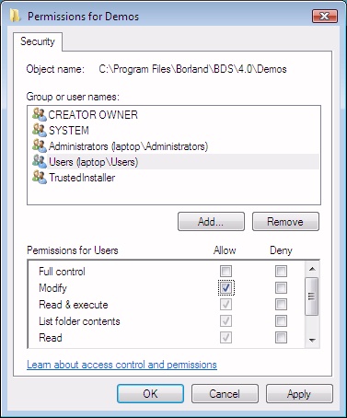Click the Administrators group icon
The image size is (347, 418).
click(x=40, y=145)
